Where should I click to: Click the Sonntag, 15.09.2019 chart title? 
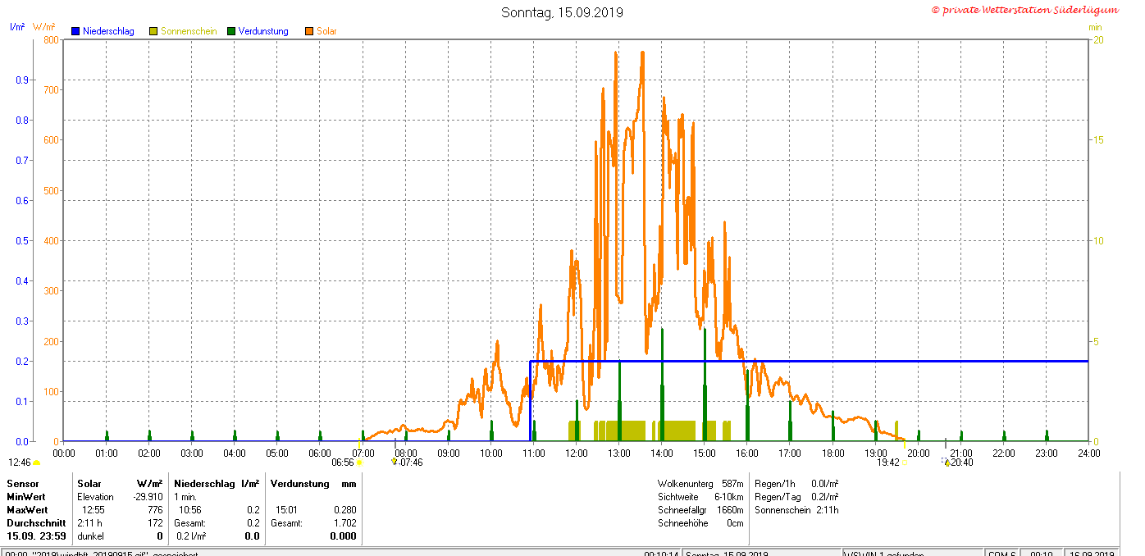click(x=562, y=12)
